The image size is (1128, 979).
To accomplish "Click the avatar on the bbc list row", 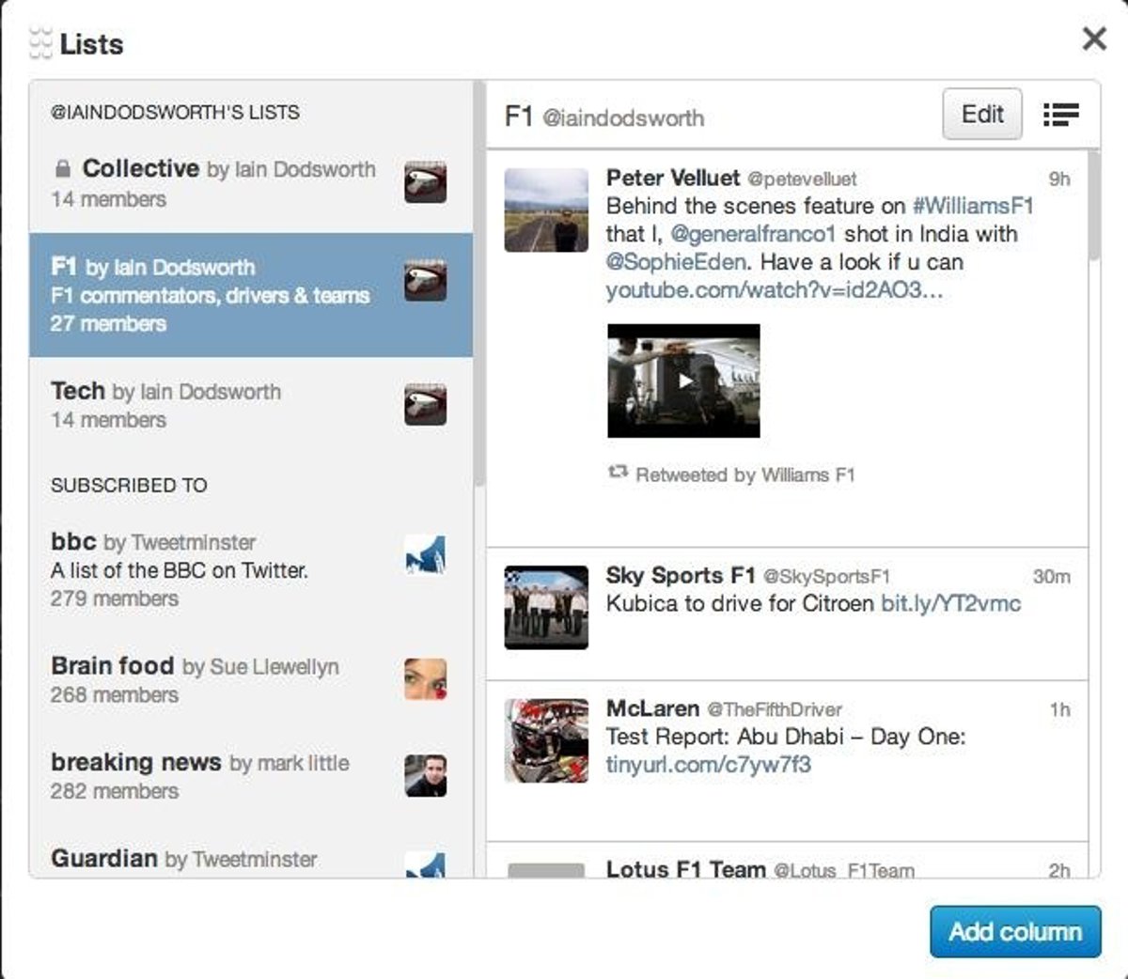I will pyautogui.click(x=425, y=555).
